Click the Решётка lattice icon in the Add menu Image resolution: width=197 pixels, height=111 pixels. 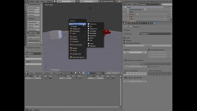(71, 39)
